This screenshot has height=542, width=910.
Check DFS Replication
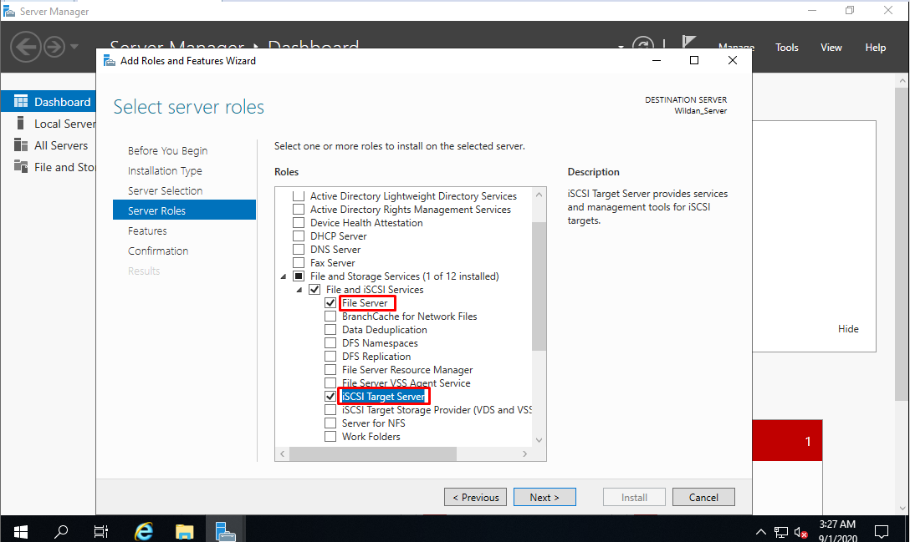(x=330, y=356)
